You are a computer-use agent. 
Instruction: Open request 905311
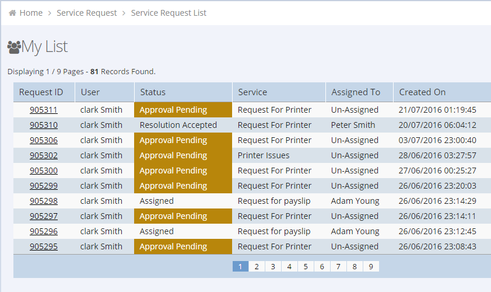[x=44, y=110]
